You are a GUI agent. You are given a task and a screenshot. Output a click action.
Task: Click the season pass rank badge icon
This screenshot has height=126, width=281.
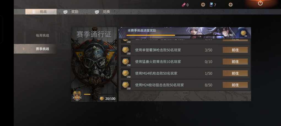pos(77,96)
